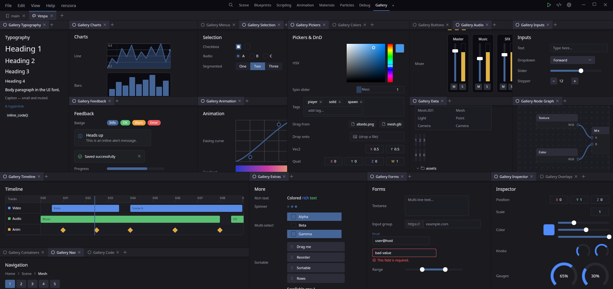This screenshot has height=289, width=613.
Task: Click the rainbow hue strip
Action: coord(390,63)
